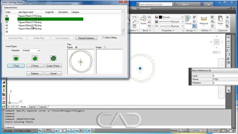238x134 pixels.
Task: Switch to the Layout2 tab
Action: click(43, 107)
